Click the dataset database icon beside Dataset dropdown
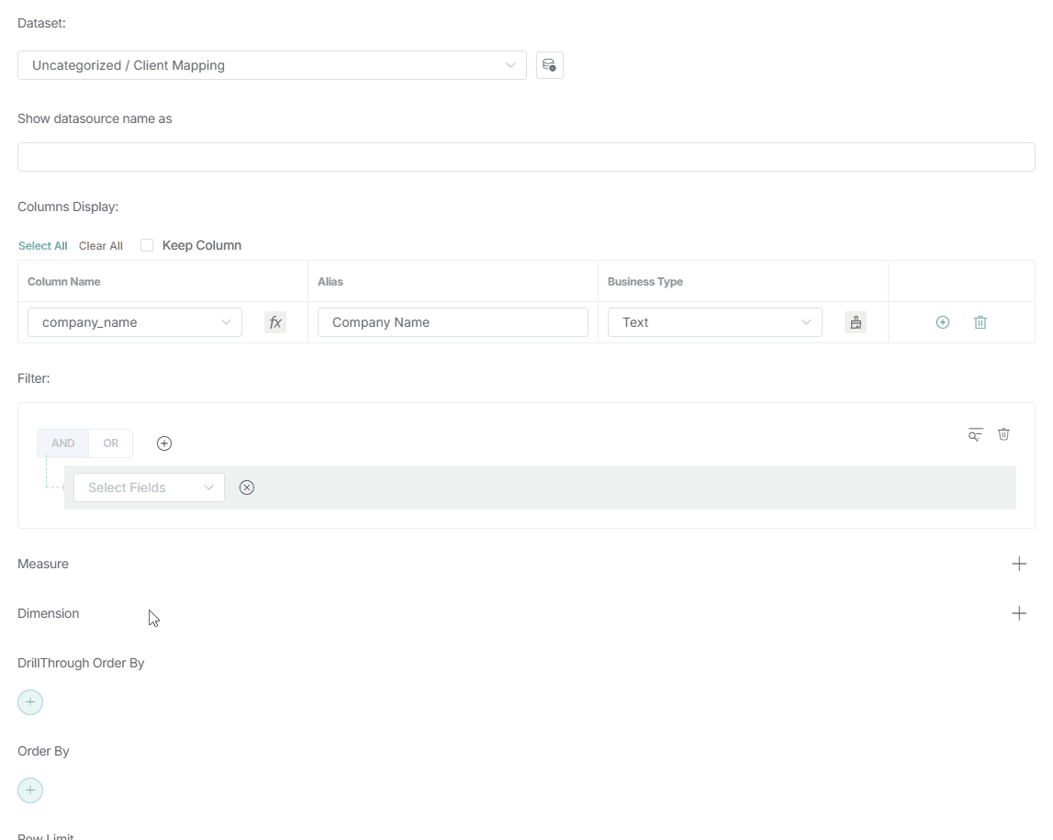Screen dimensions: 1053x840 [549, 65]
